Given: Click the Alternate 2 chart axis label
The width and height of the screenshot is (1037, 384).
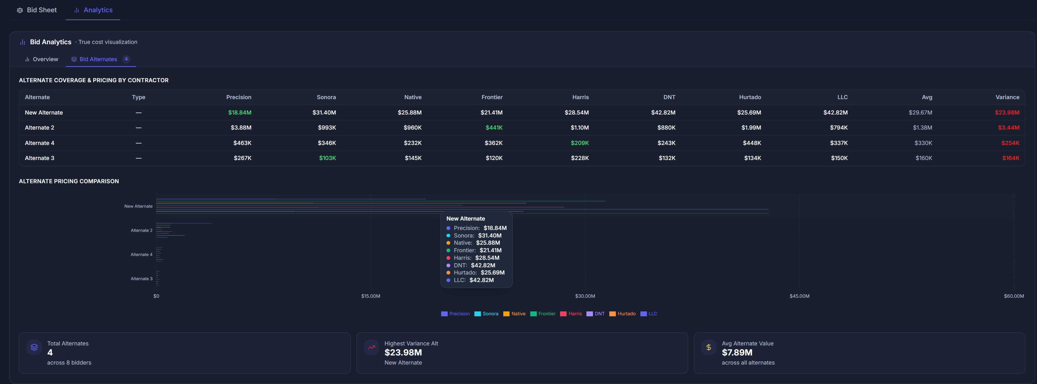Looking at the screenshot, I should tap(141, 231).
